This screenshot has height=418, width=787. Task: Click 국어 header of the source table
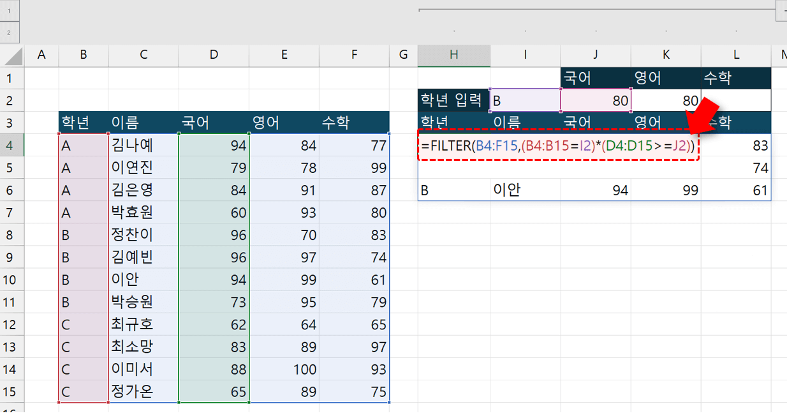(x=214, y=123)
